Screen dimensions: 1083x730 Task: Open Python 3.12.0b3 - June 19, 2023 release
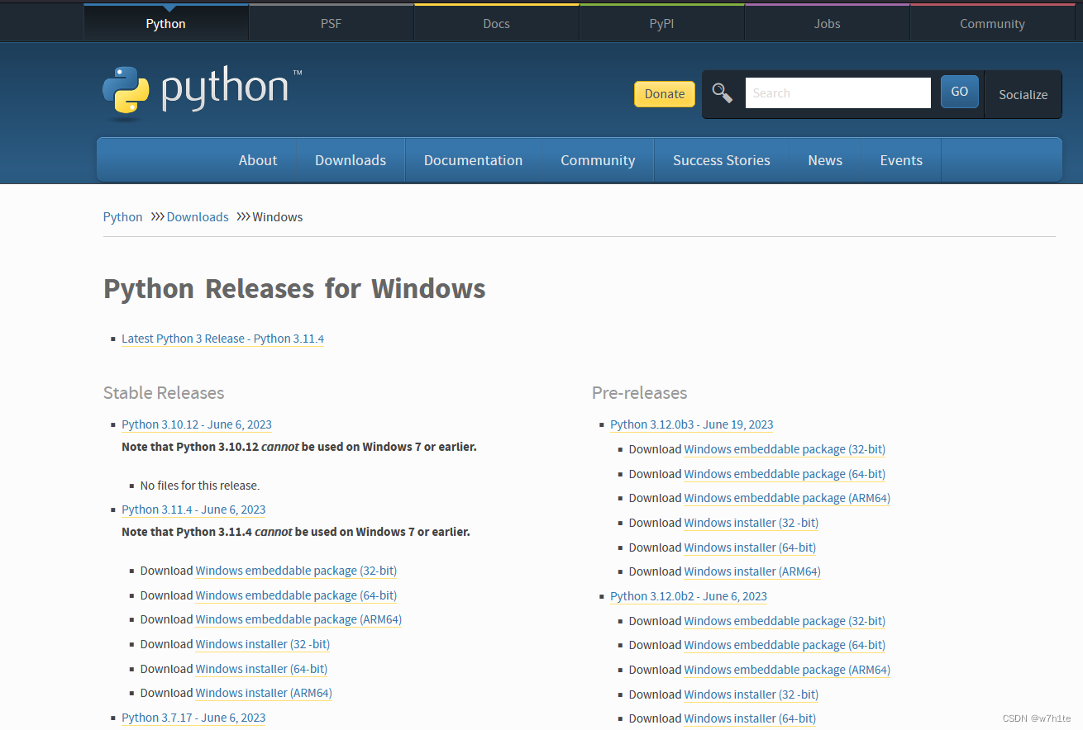[692, 424]
